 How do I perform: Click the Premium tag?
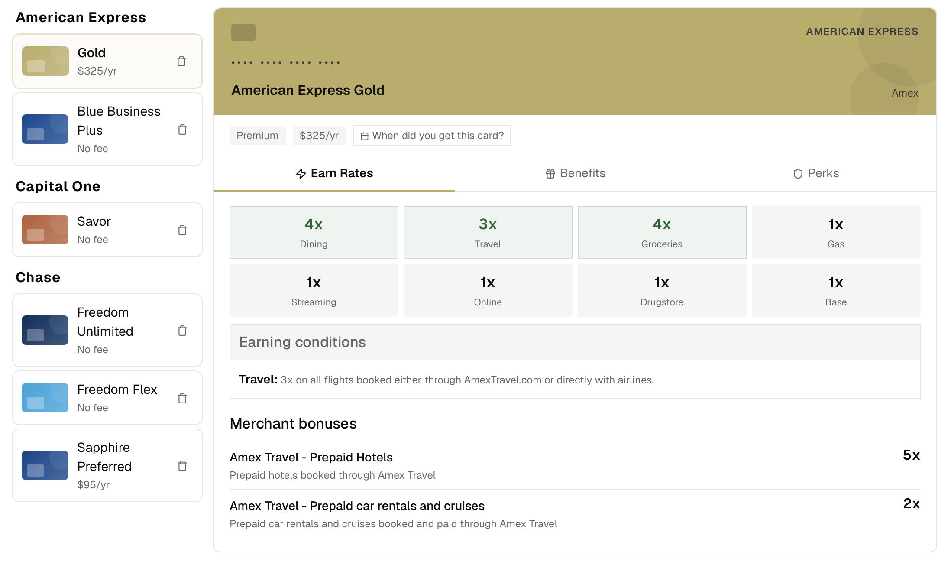(x=257, y=136)
